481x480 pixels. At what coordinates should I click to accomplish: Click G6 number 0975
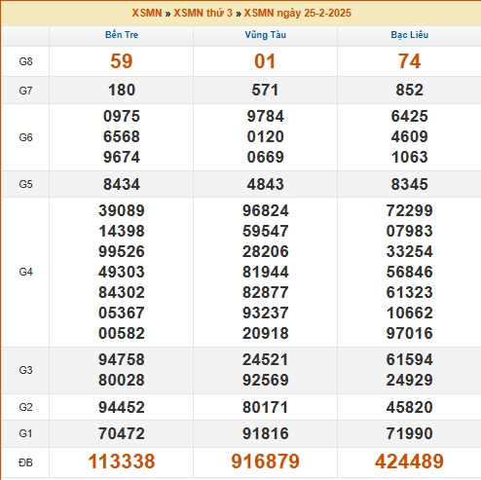(x=122, y=116)
